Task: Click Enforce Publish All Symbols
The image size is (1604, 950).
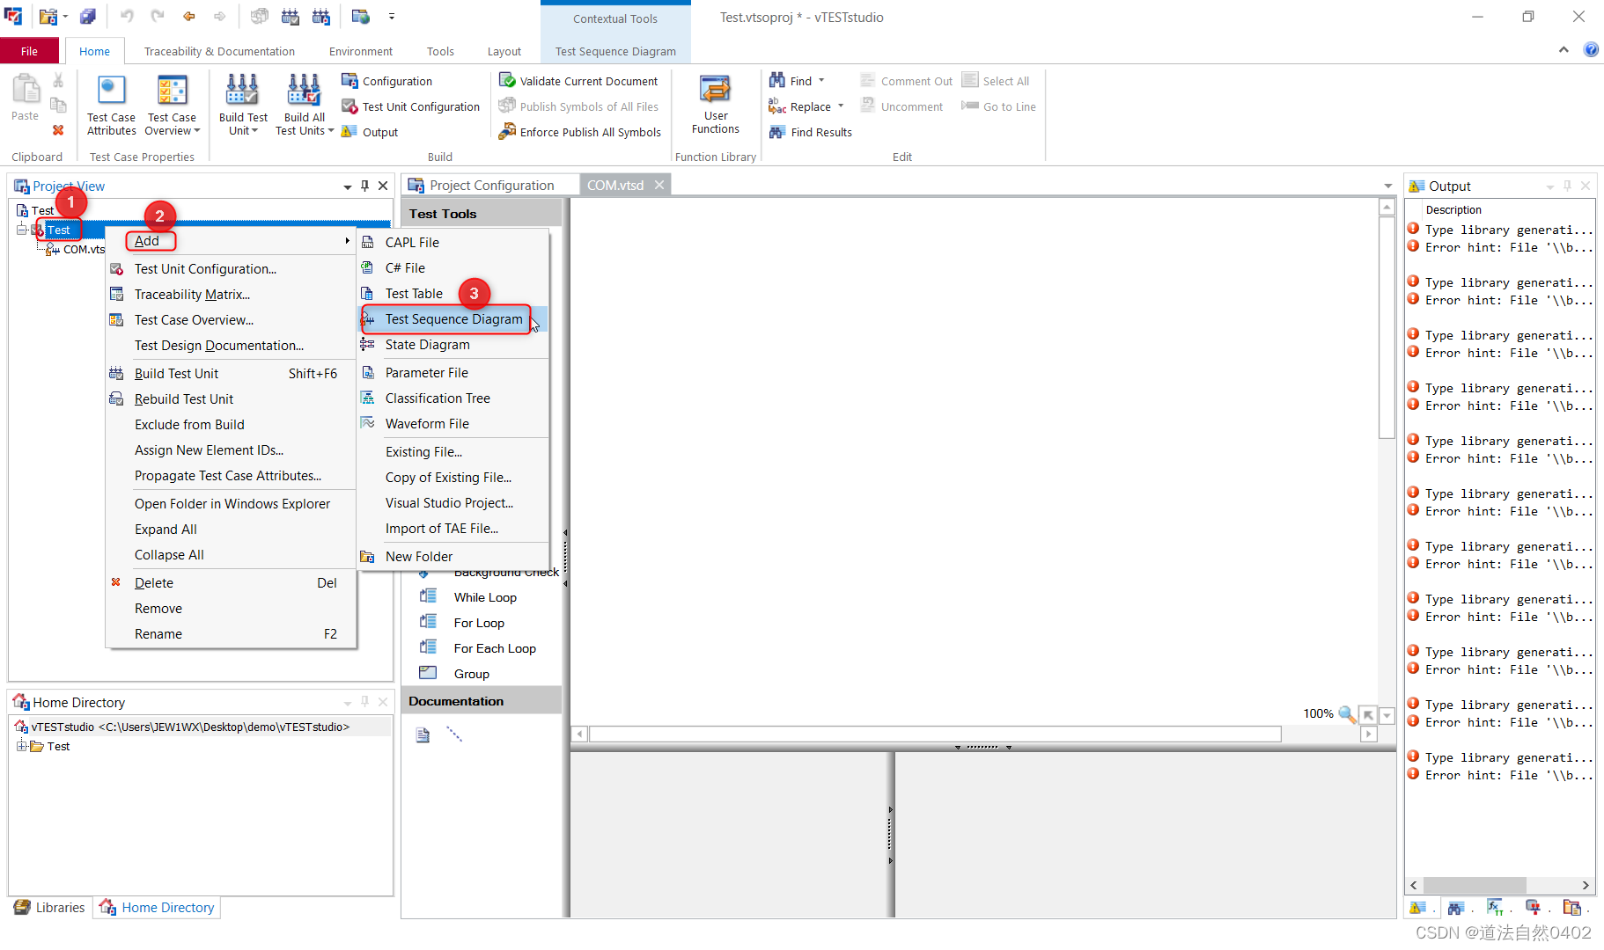Action: click(x=580, y=131)
